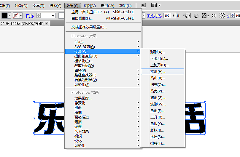240x157 pixels.
Task: Open the 视图(V) menu
Action: click(90, 6)
